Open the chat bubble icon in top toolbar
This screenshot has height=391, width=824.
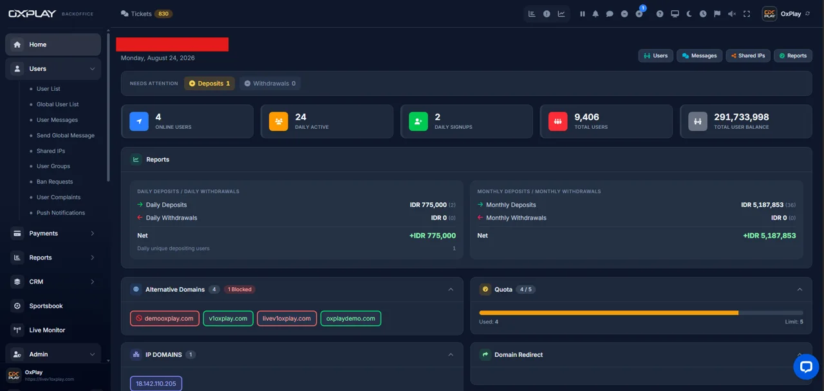pos(610,14)
